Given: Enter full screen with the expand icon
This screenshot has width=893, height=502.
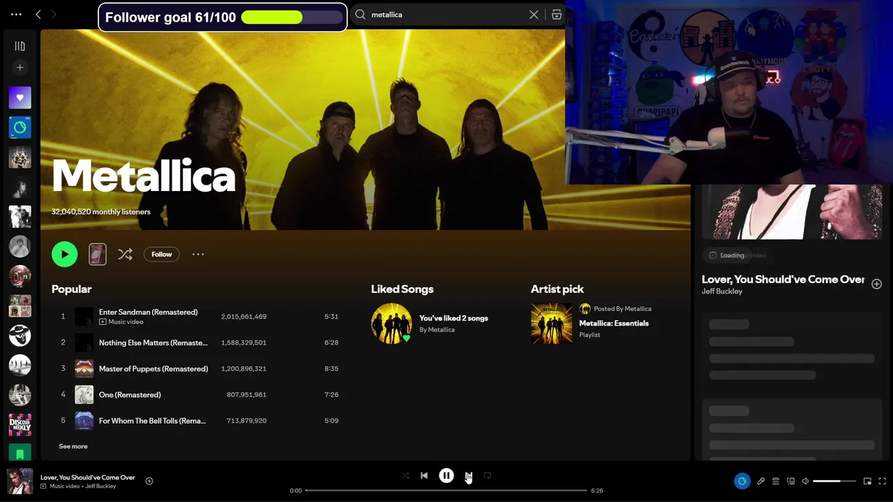Looking at the screenshot, I should 882,481.
